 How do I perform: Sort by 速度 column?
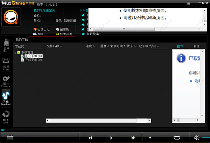(90, 46)
